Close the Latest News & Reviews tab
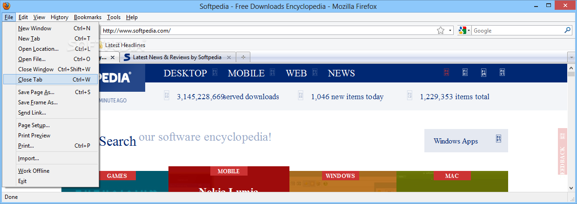The width and height of the screenshot is (577, 204). point(228,57)
